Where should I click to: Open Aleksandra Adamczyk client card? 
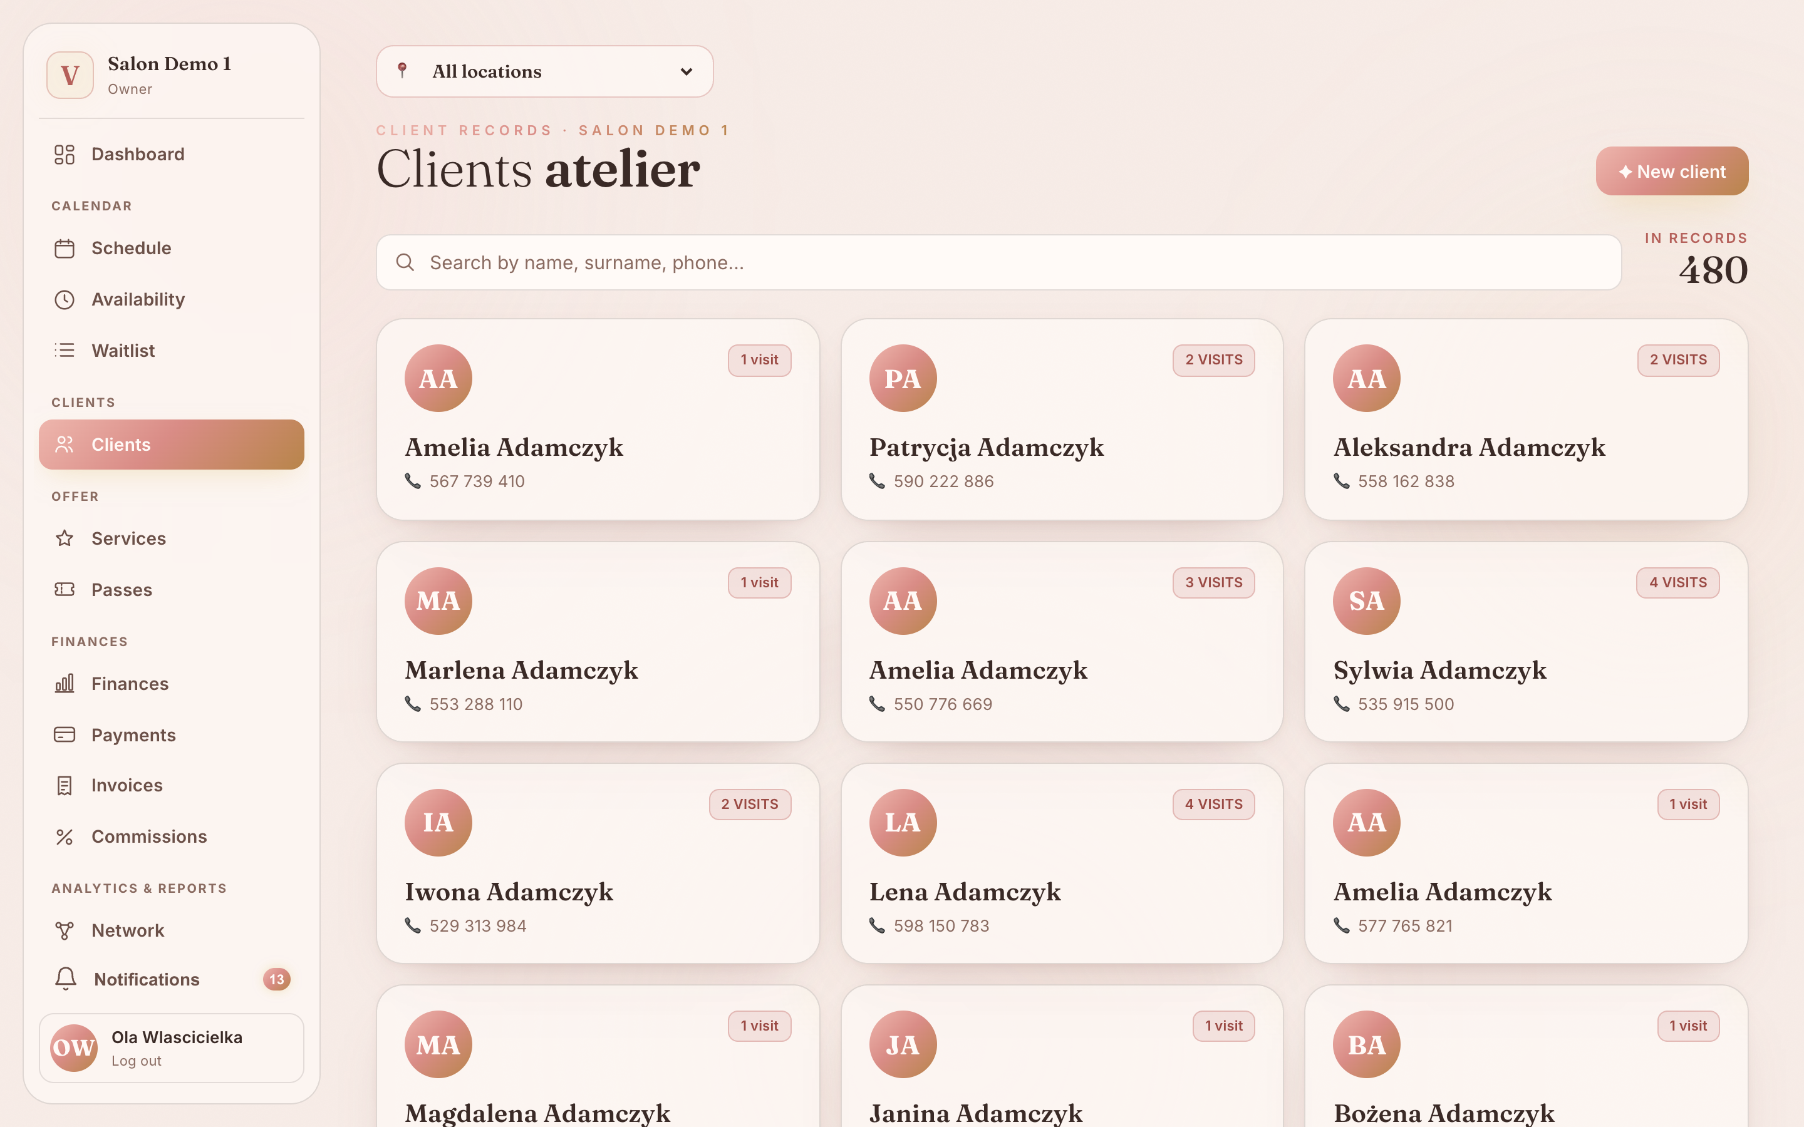tap(1526, 419)
